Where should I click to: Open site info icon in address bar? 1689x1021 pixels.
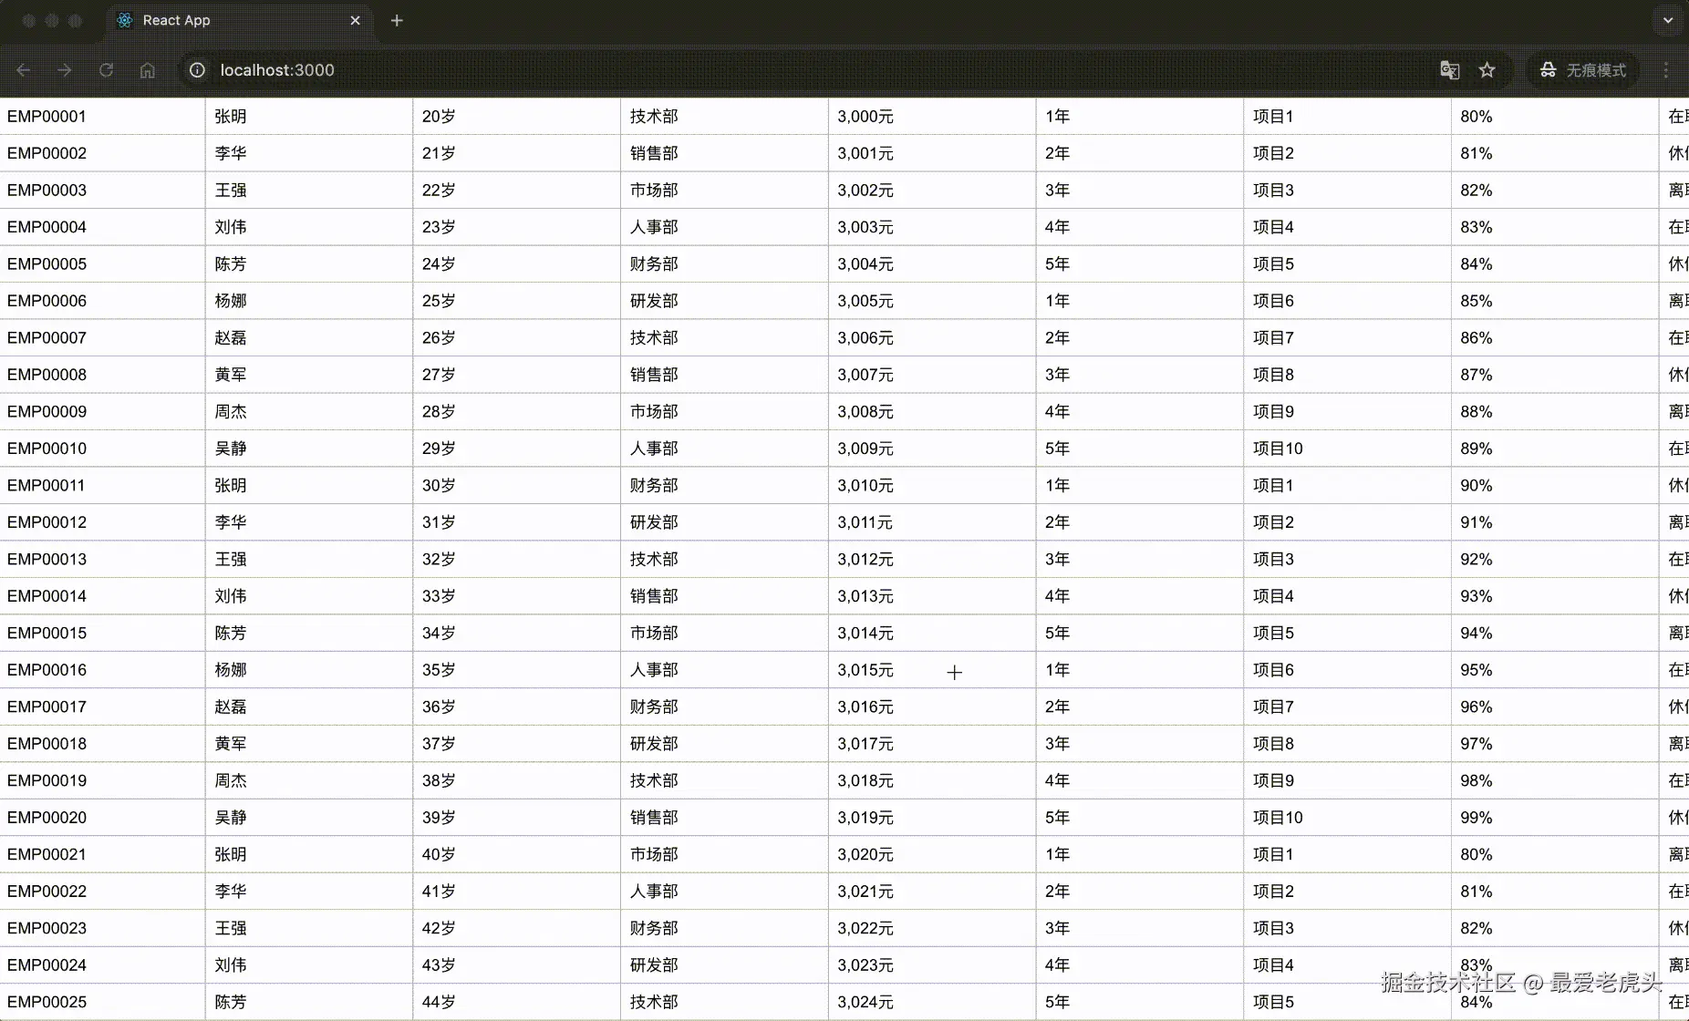[x=197, y=70]
